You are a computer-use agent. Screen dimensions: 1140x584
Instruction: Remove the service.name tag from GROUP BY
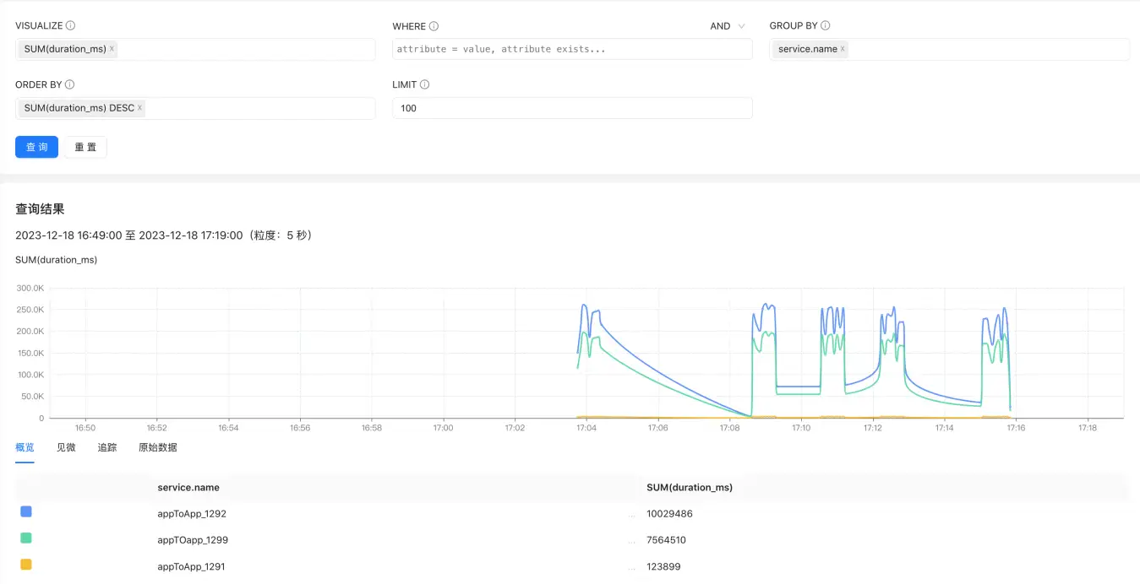[x=843, y=49]
